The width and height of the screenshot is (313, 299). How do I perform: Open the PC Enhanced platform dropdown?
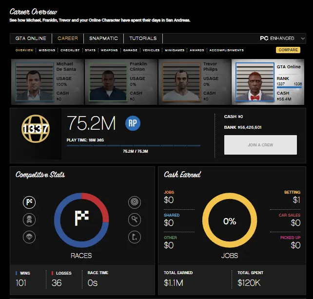[x=283, y=38]
